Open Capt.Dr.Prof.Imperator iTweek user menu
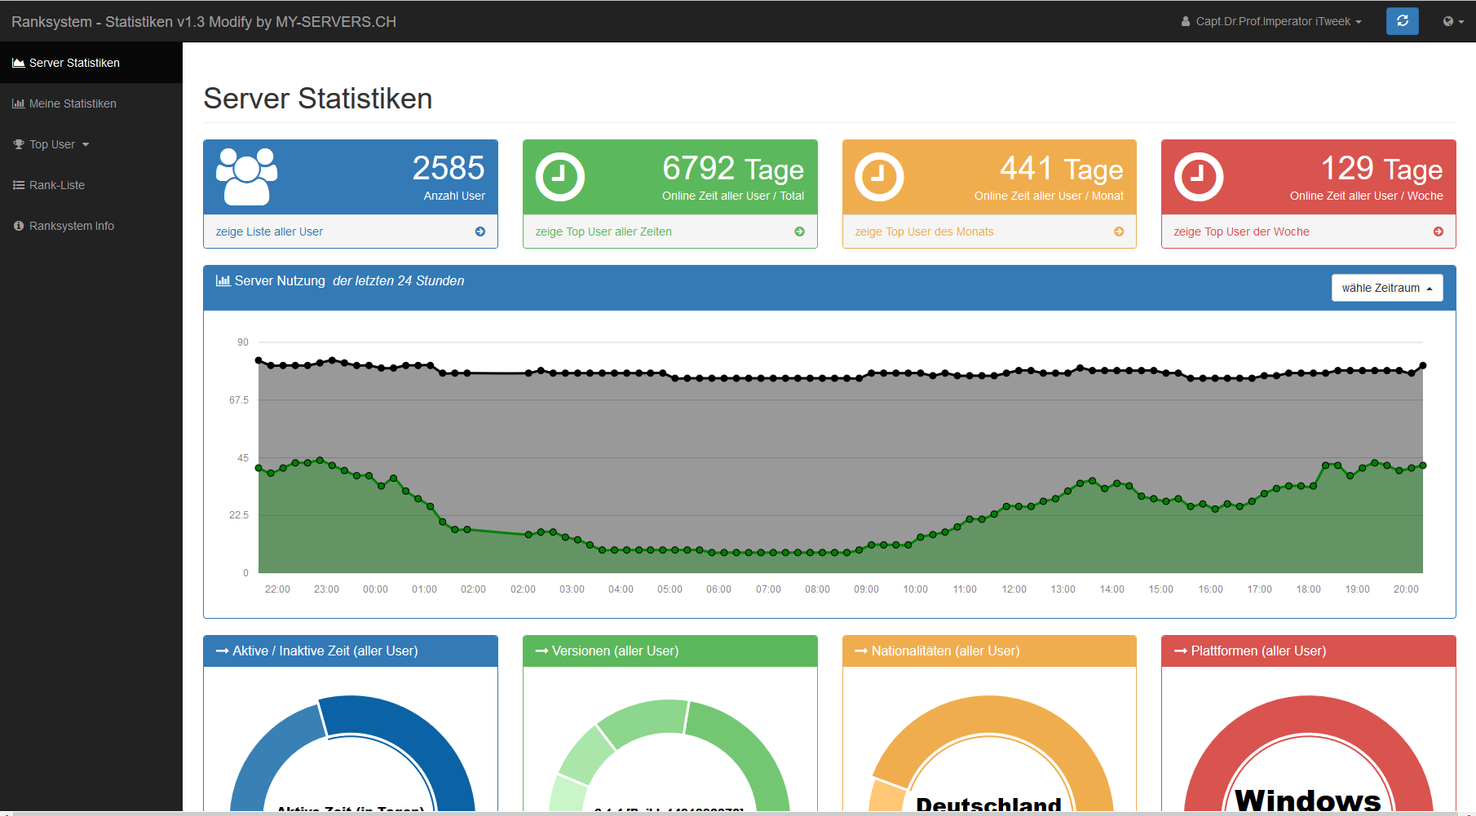Screen dimensions: 1476x816 click(x=1271, y=21)
